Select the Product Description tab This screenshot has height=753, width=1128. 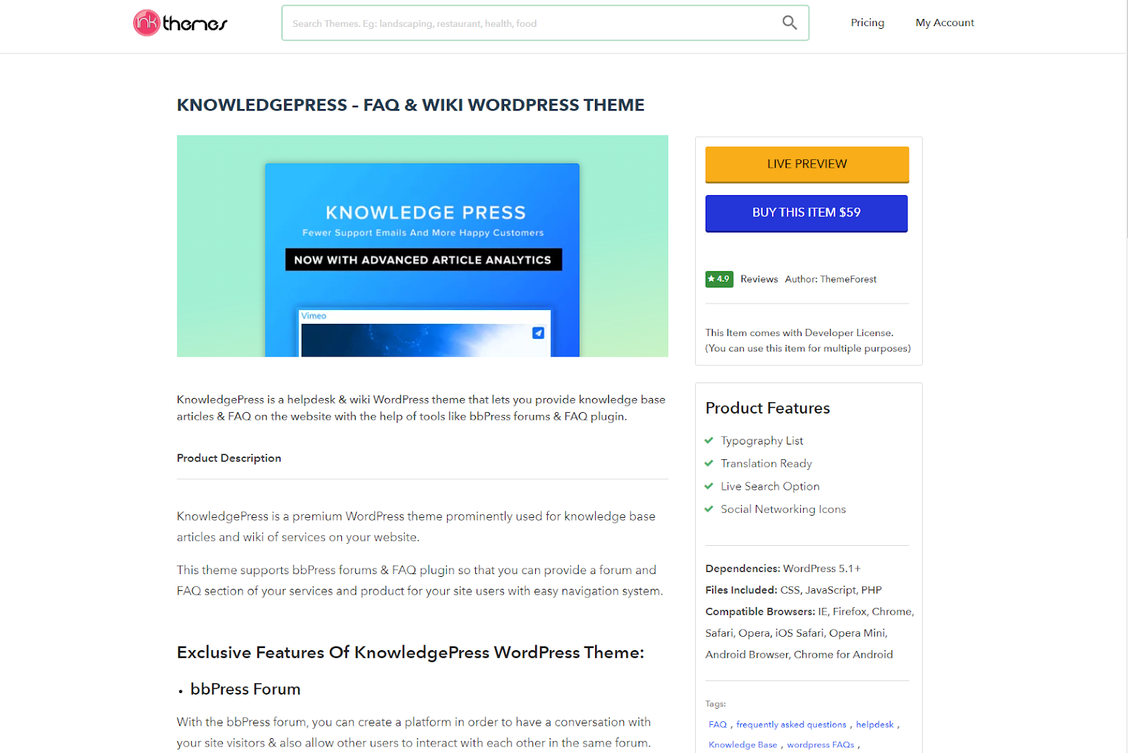(229, 458)
